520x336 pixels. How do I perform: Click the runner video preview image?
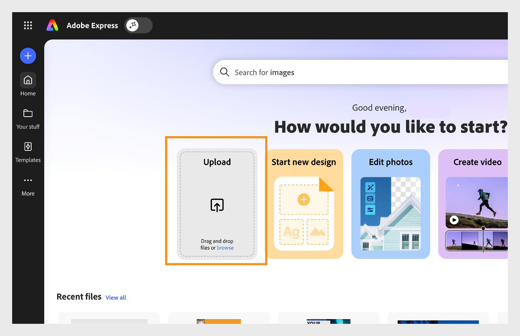(477, 202)
